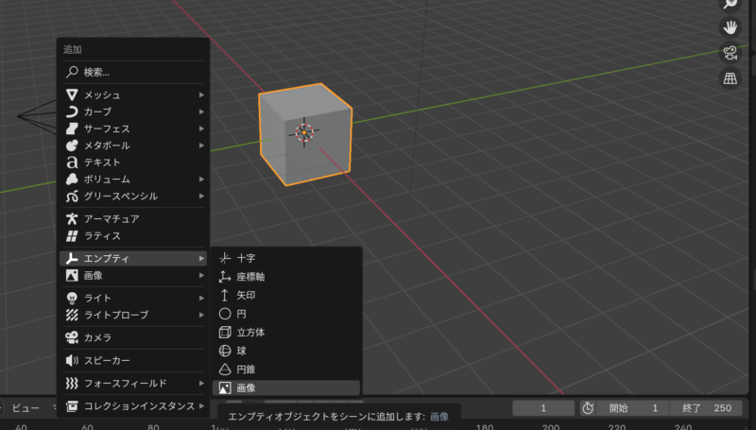Open the Curve (カーブ) submenu
The width and height of the screenshot is (756, 430).
[x=133, y=112]
